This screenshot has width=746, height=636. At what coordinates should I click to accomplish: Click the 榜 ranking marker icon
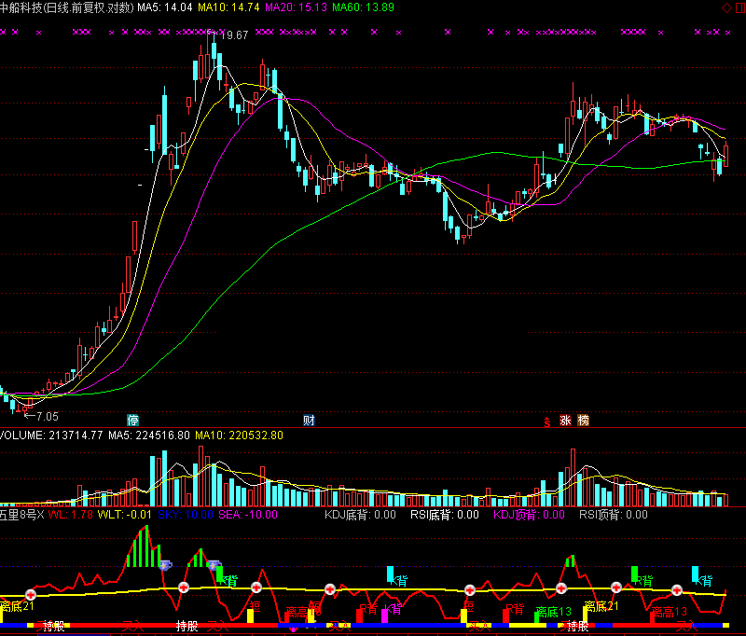pos(583,420)
